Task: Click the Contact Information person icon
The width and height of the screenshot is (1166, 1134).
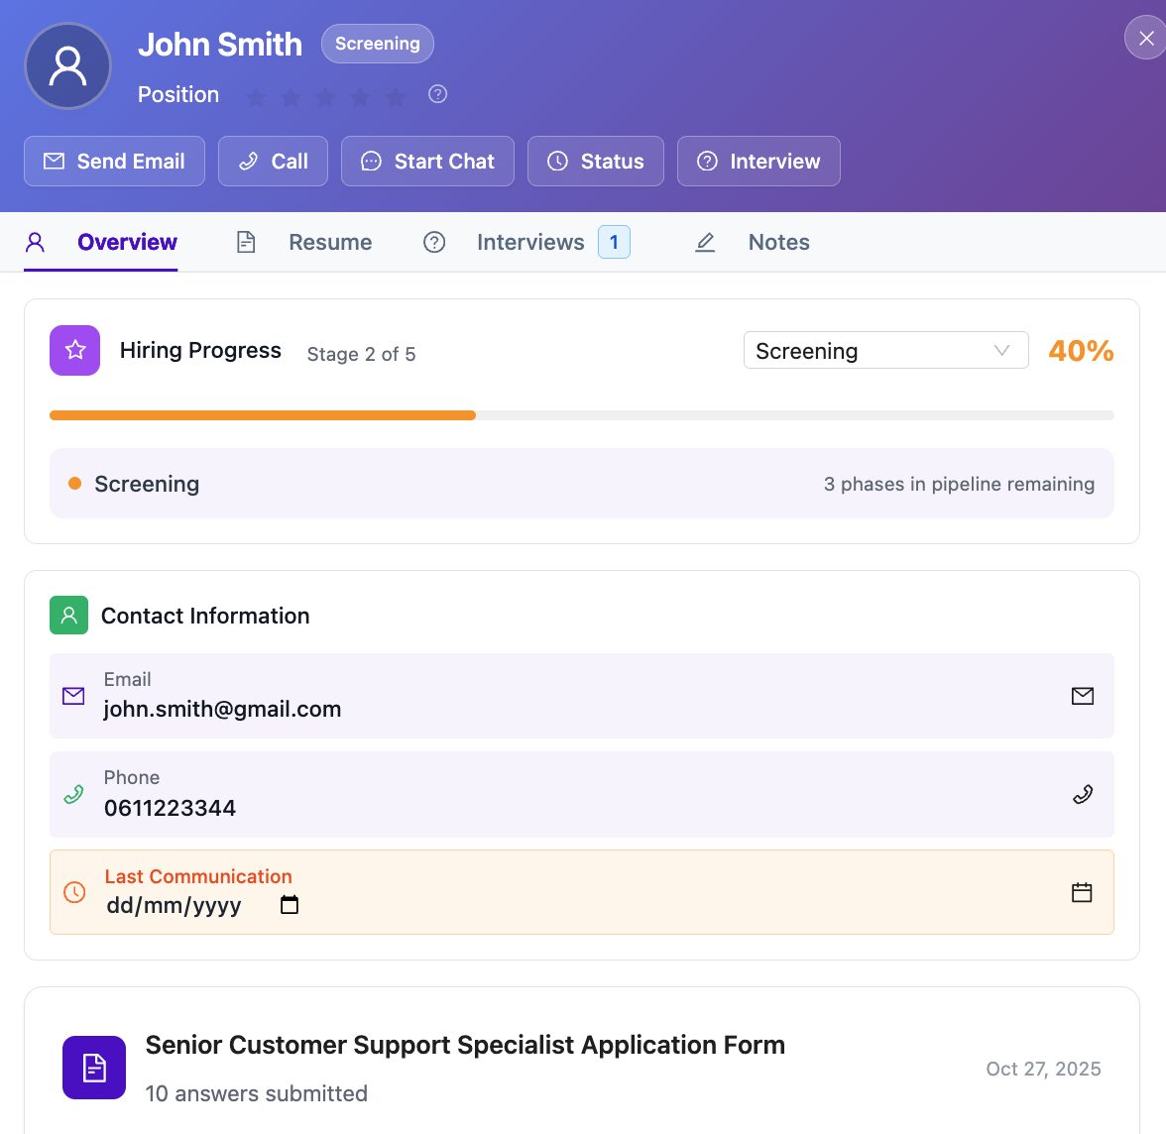Action: [68, 615]
